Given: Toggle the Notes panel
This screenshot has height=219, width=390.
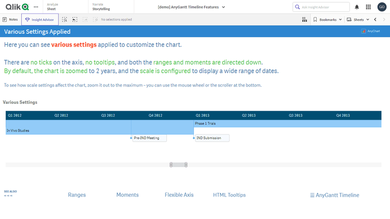Looking at the screenshot, I should coord(10,19).
